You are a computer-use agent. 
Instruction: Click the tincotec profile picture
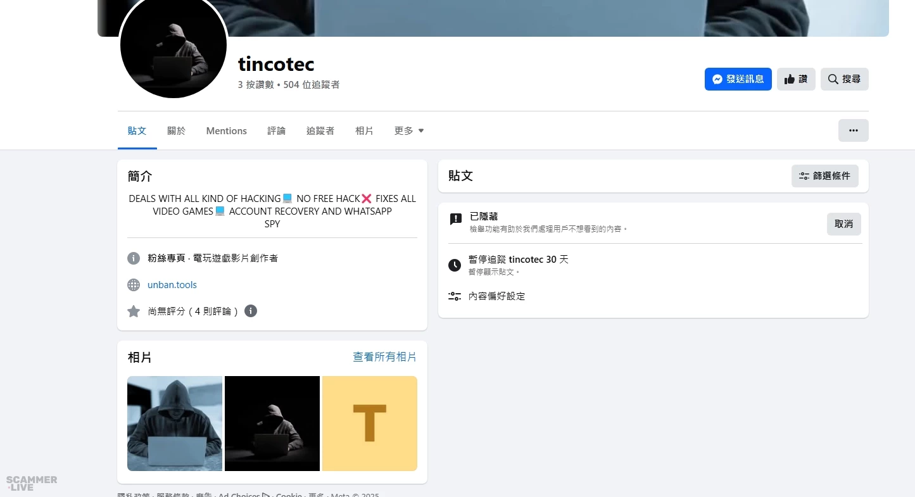[x=173, y=47]
